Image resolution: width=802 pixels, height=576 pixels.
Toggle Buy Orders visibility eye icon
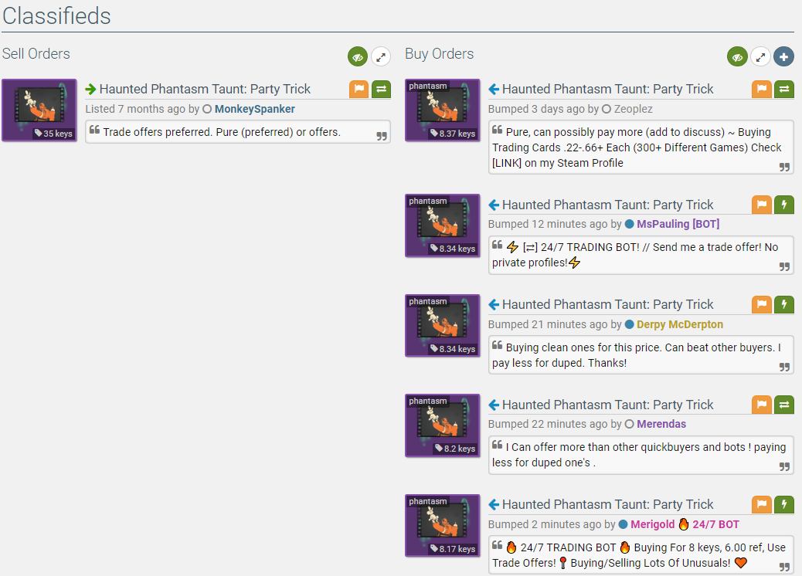(x=737, y=56)
